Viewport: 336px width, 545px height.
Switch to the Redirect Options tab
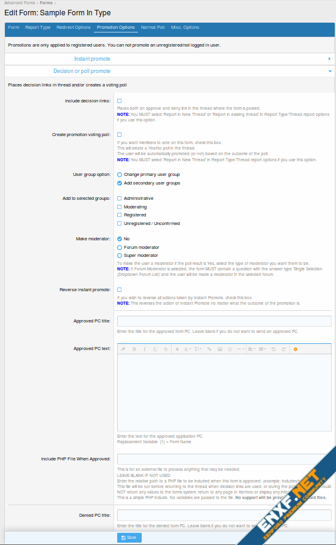[74, 28]
